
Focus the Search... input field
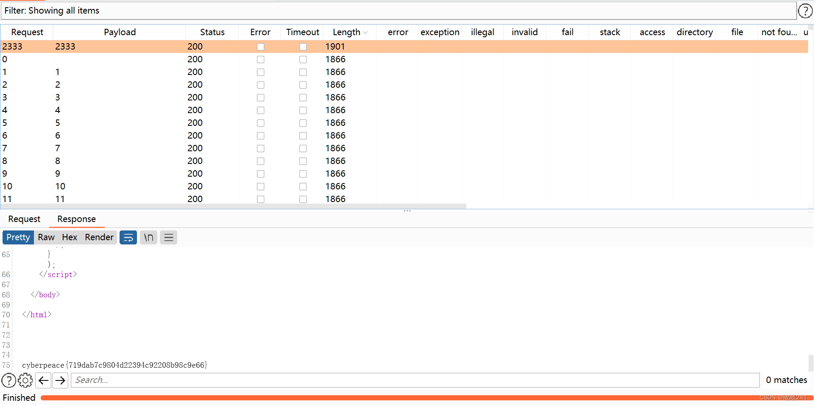coord(415,380)
